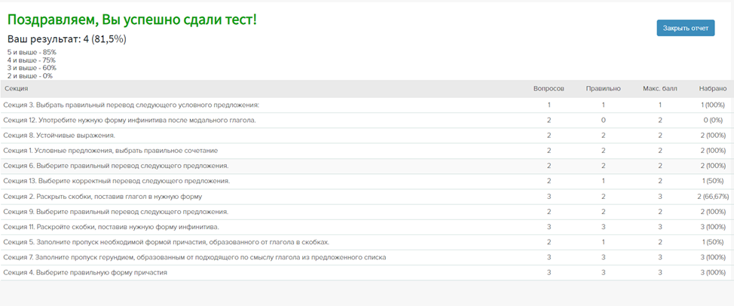Select row Секция 7 пропуск герундием

[366, 257]
